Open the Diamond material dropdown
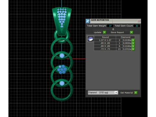 coord(103,93)
